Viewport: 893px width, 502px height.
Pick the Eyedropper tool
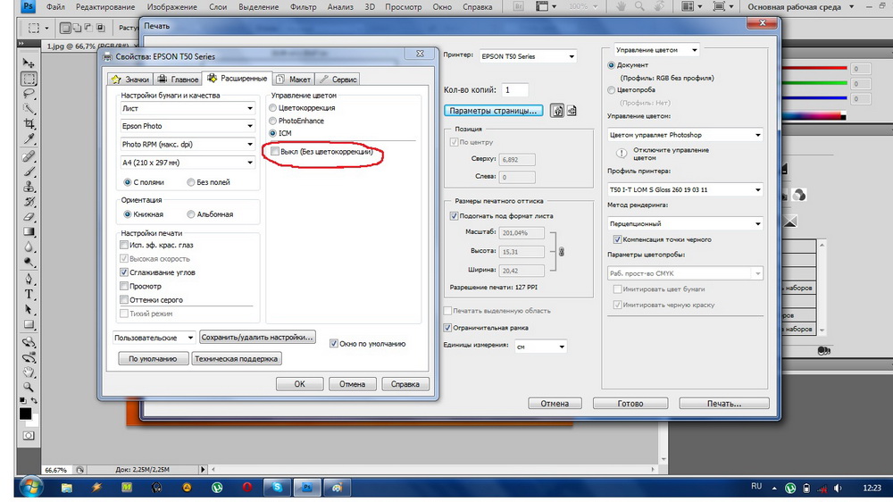[x=29, y=140]
